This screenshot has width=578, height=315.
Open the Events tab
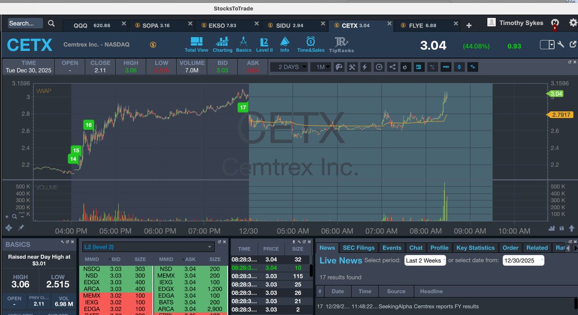coord(392,248)
